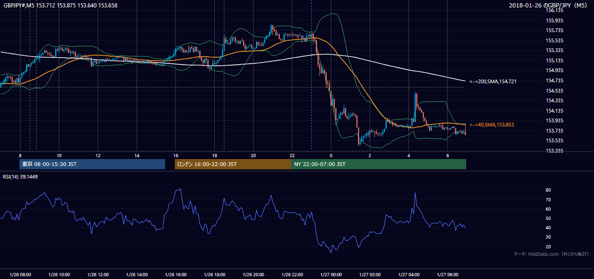Click RSI axis level 50
This screenshot has height=279, width=594.
pos(548,219)
